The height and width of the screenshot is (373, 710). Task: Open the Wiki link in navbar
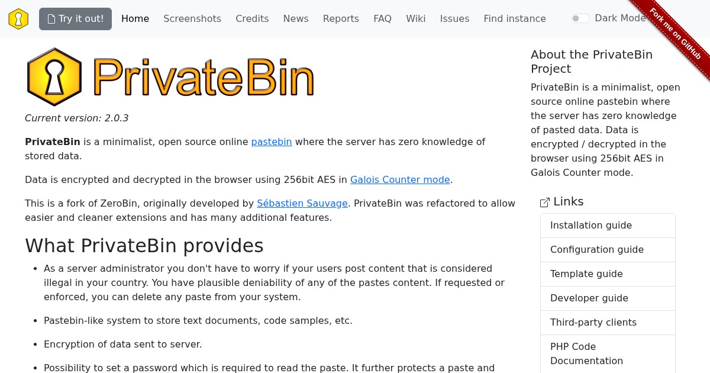pyautogui.click(x=416, y=19)
